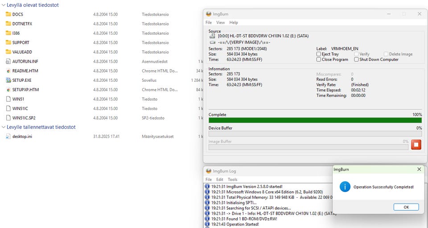Click the DOCS folder icon

[8, 14]
